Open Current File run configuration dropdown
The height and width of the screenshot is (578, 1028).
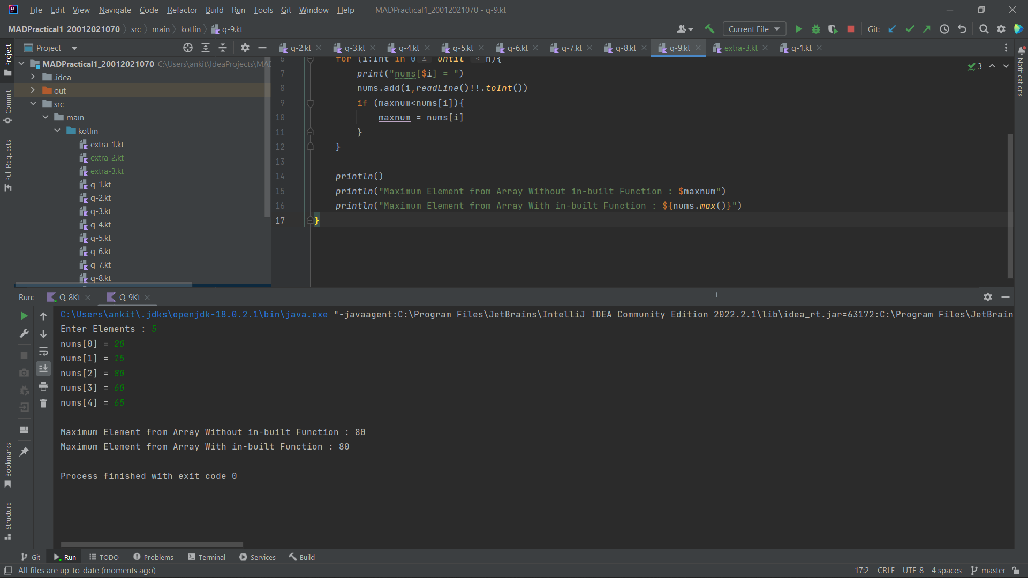754,29
